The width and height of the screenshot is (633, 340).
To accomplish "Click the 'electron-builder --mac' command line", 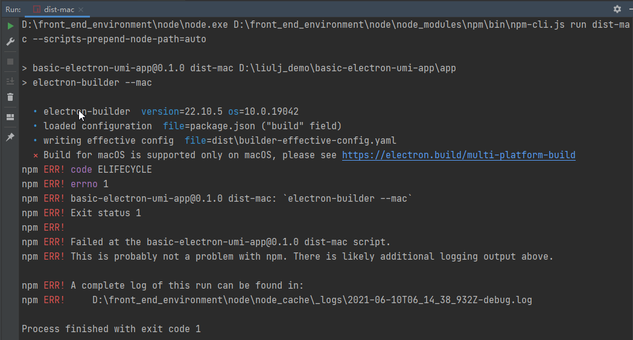I will 92,83.
